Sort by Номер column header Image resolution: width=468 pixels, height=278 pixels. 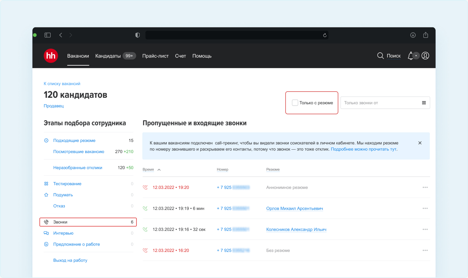[x=223, y=169]
